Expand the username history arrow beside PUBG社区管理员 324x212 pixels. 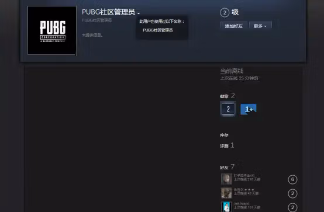139,13
